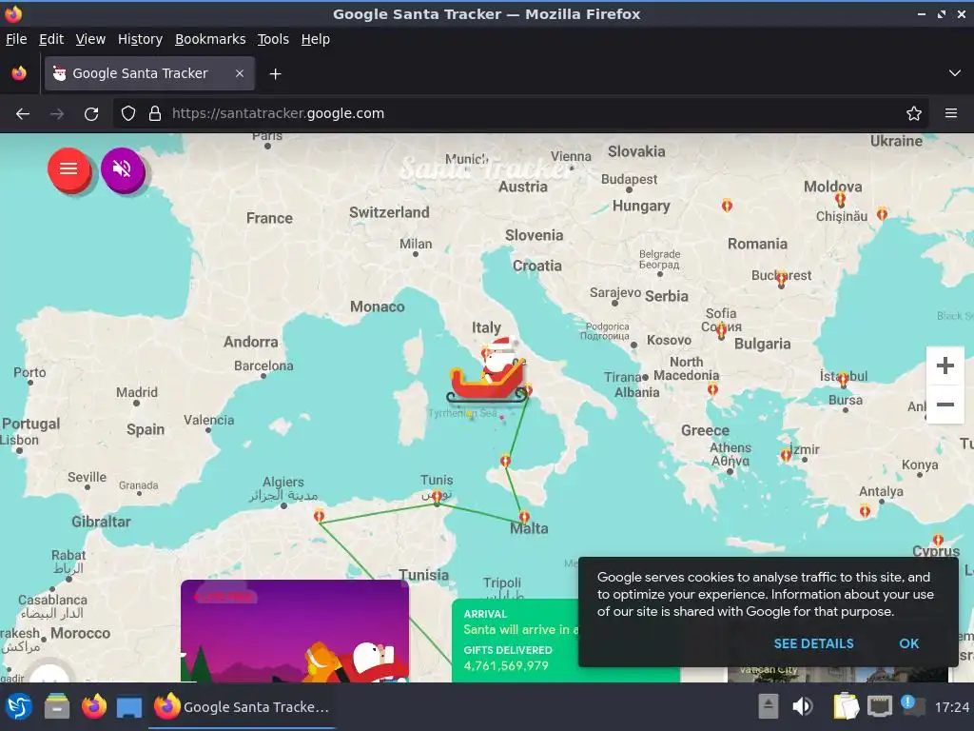Click the Malta location pin

(x=524, y=517)
